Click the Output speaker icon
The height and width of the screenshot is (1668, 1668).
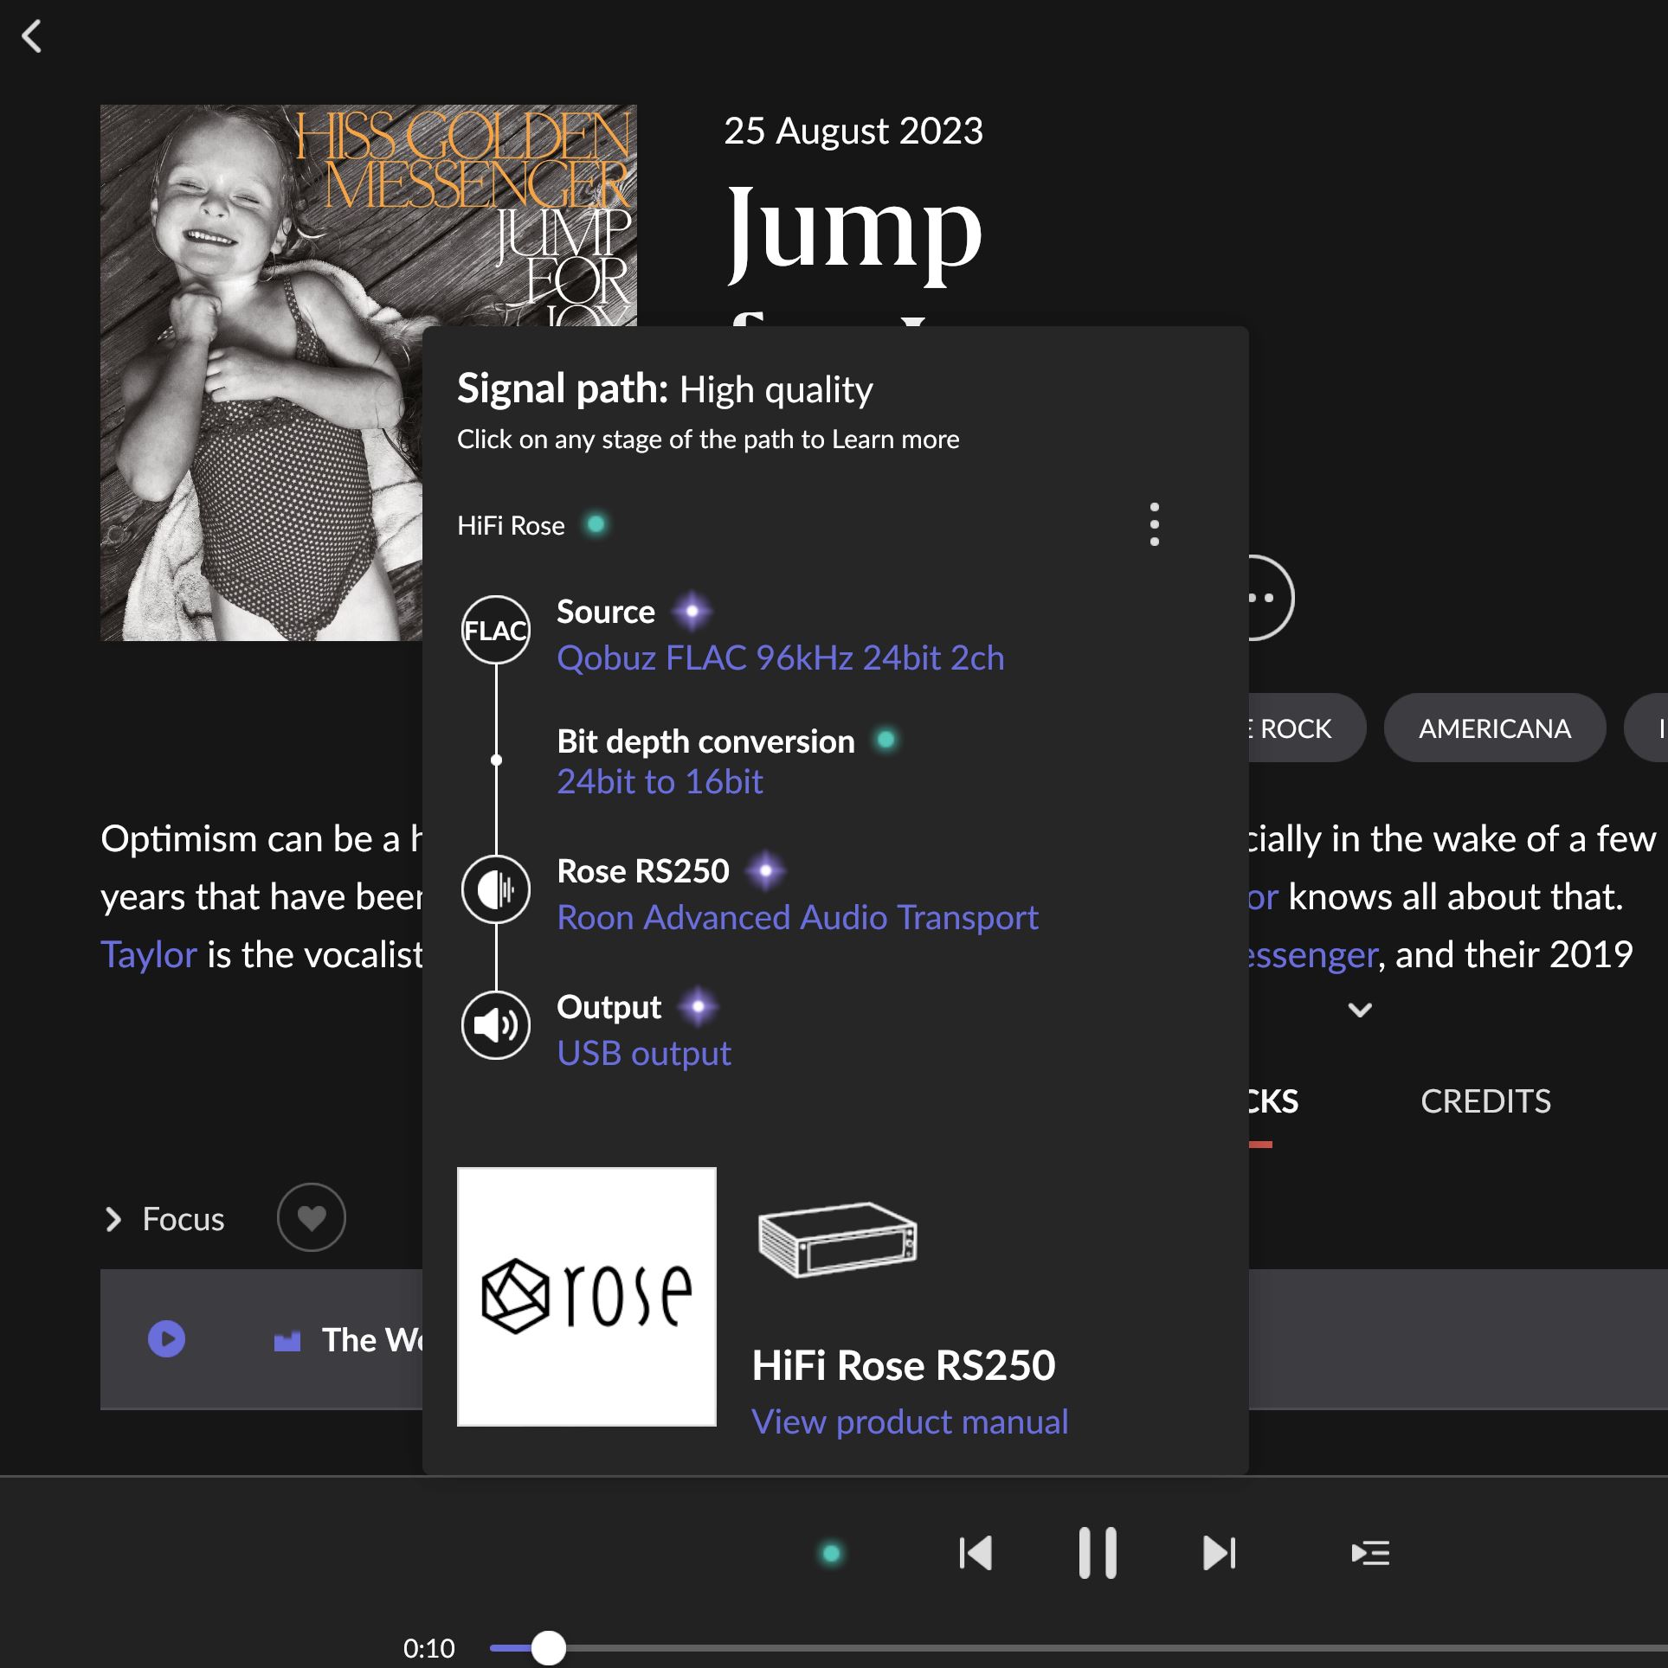496,1025
